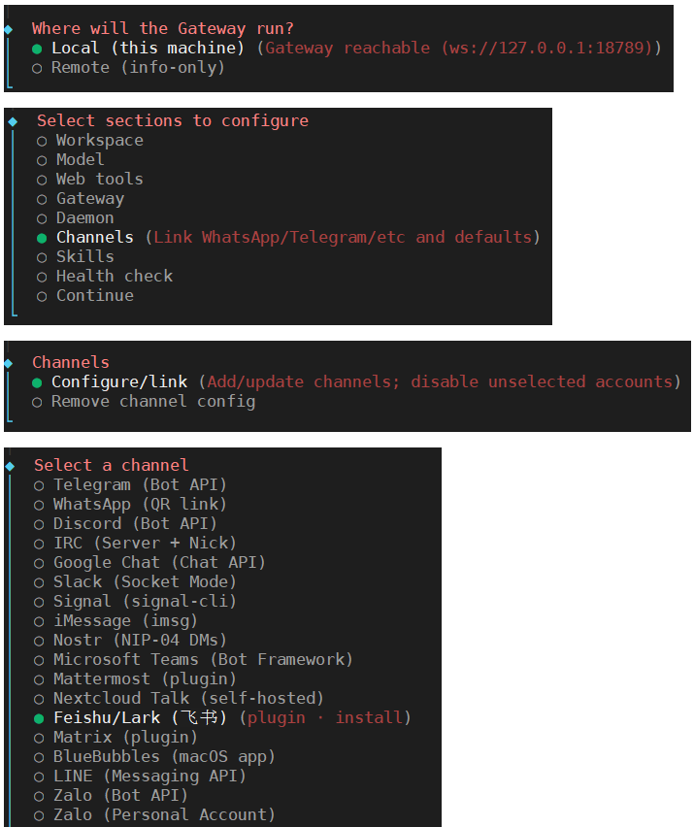Select Matrix (plugin) channel

coord(116,739)
